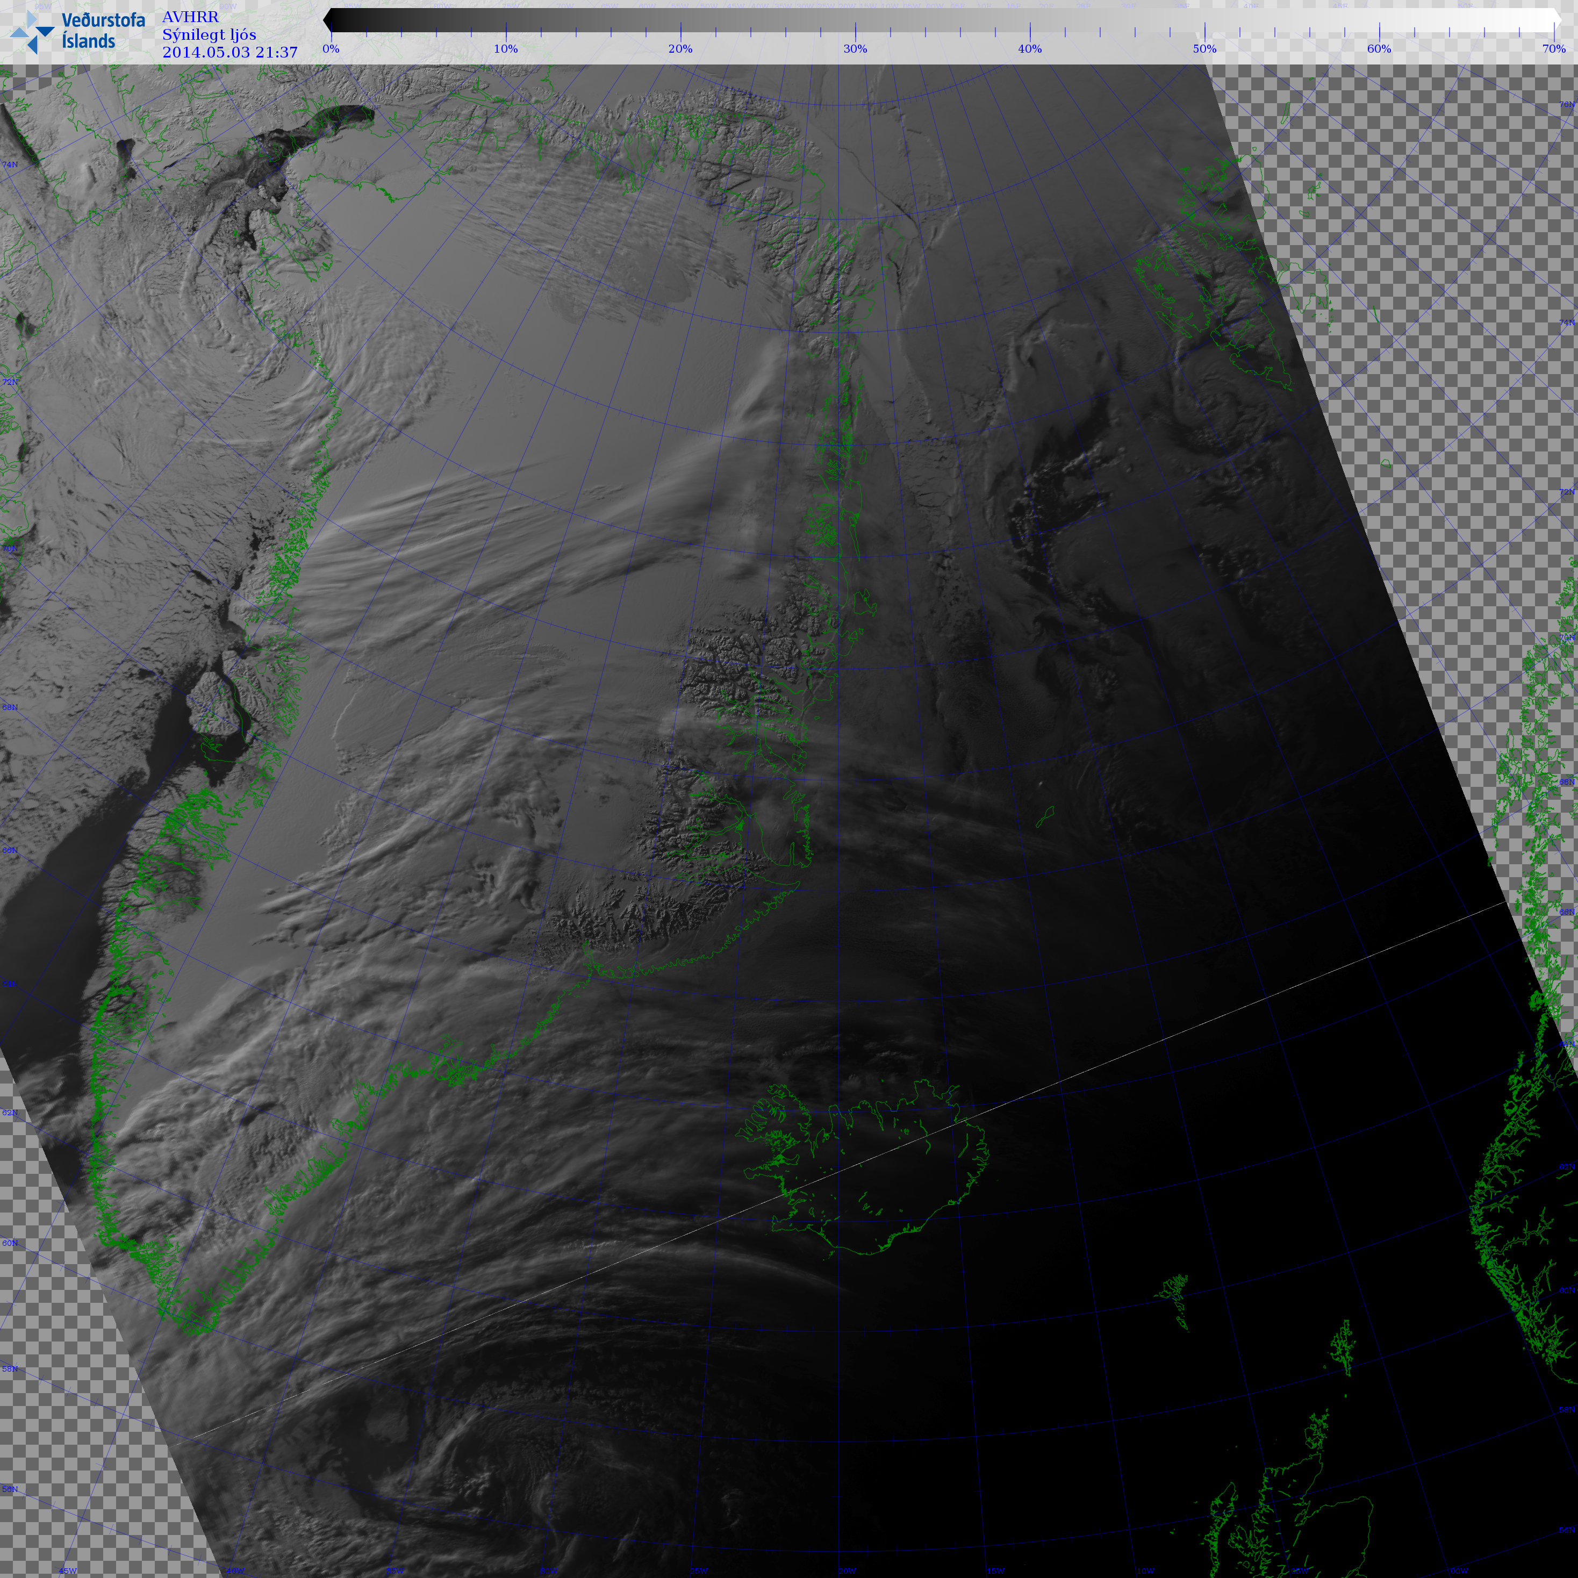Select the AVHRR sensor label
This screenshot has height=1578, width=1578.
pyautogui.click(x=190, y=17)
